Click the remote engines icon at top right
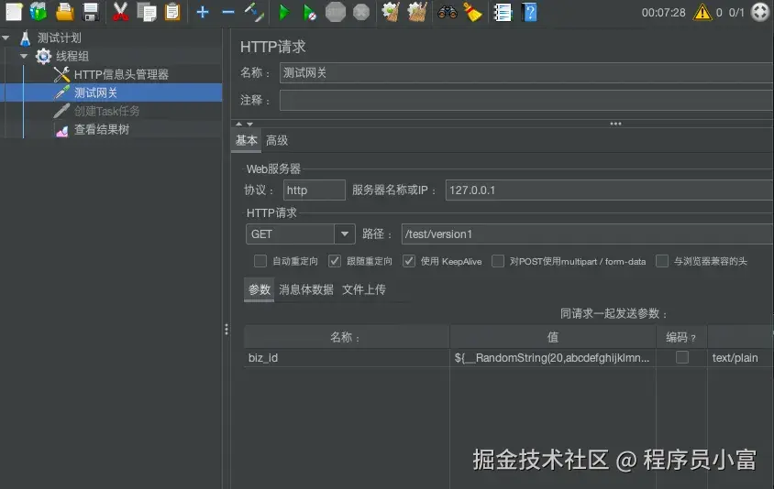Viewport: 774px width, 489px height. pyautogui.click(x=760, y=12)
